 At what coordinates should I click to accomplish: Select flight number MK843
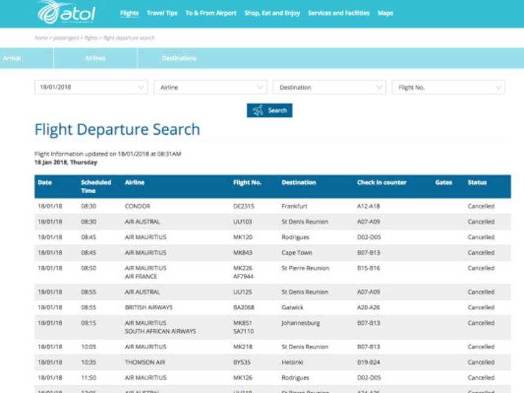(x=242, y=253)
